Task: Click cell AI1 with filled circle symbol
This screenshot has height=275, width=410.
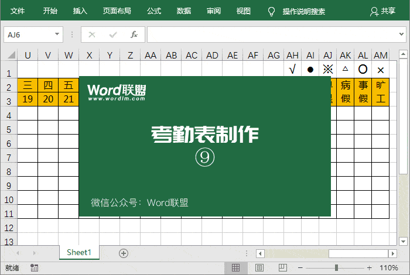Action: pos(310,70)
